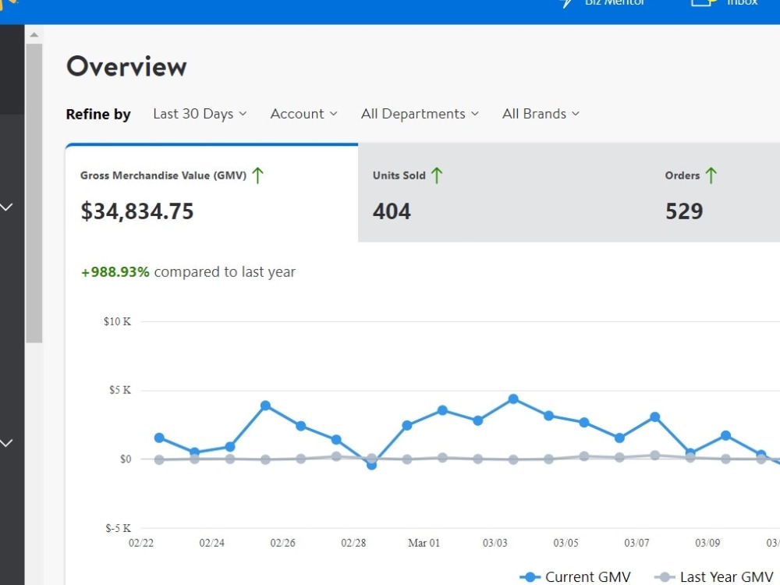The width and height of the screenshot is (780, 585).
Task: Expand the lower sidebar chevron
Action: (6, 443)
